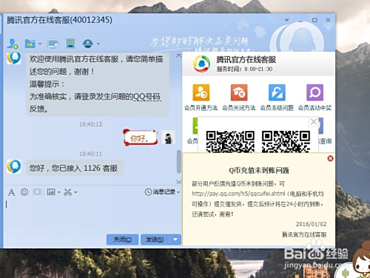The image size is (370, 278).
Task: Expand the send picture dropdown arrow
Action: [x=59, y=192]
